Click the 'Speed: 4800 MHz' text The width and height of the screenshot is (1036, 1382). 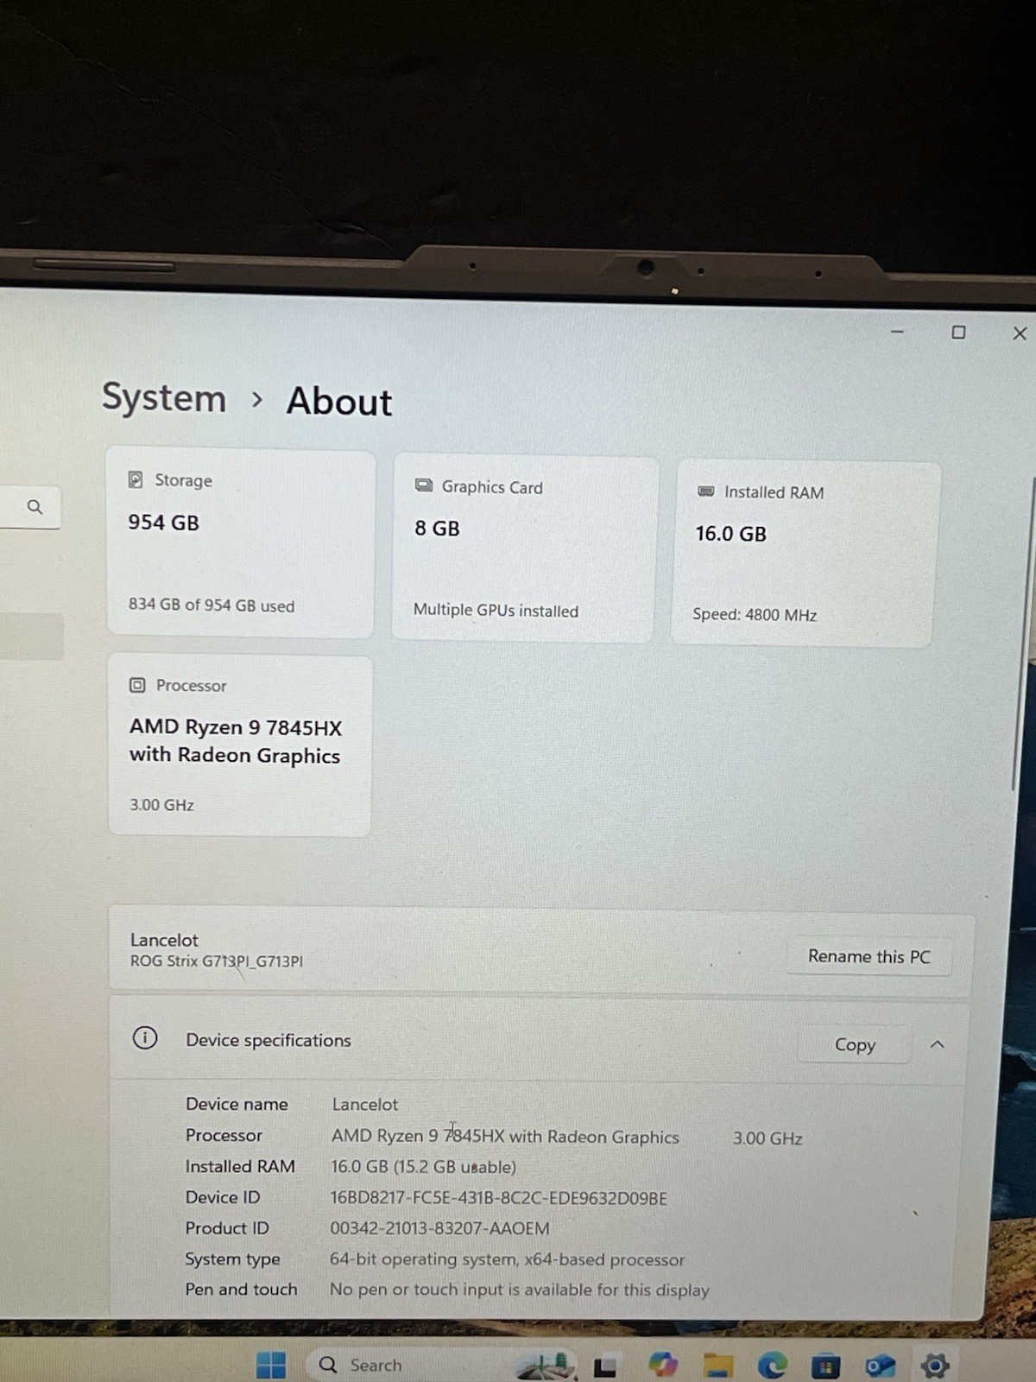coord(755,615)
